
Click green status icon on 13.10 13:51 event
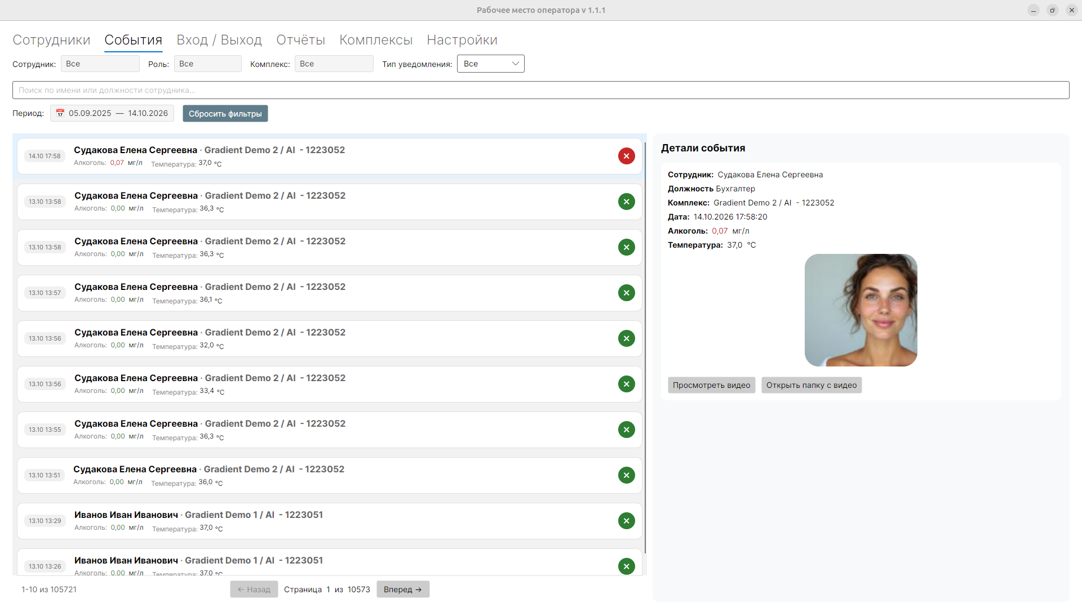click(626, 475)
